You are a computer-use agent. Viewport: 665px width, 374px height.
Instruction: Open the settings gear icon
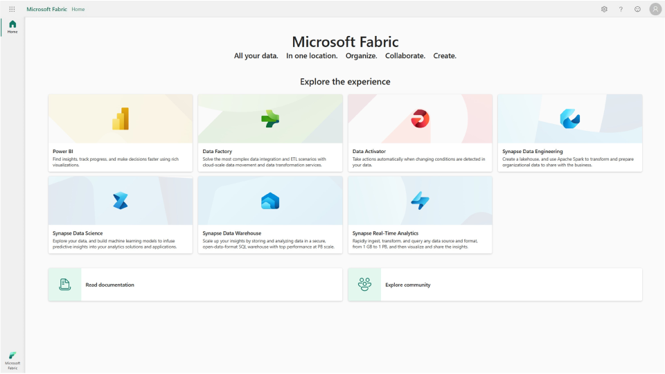coord(604,9)
